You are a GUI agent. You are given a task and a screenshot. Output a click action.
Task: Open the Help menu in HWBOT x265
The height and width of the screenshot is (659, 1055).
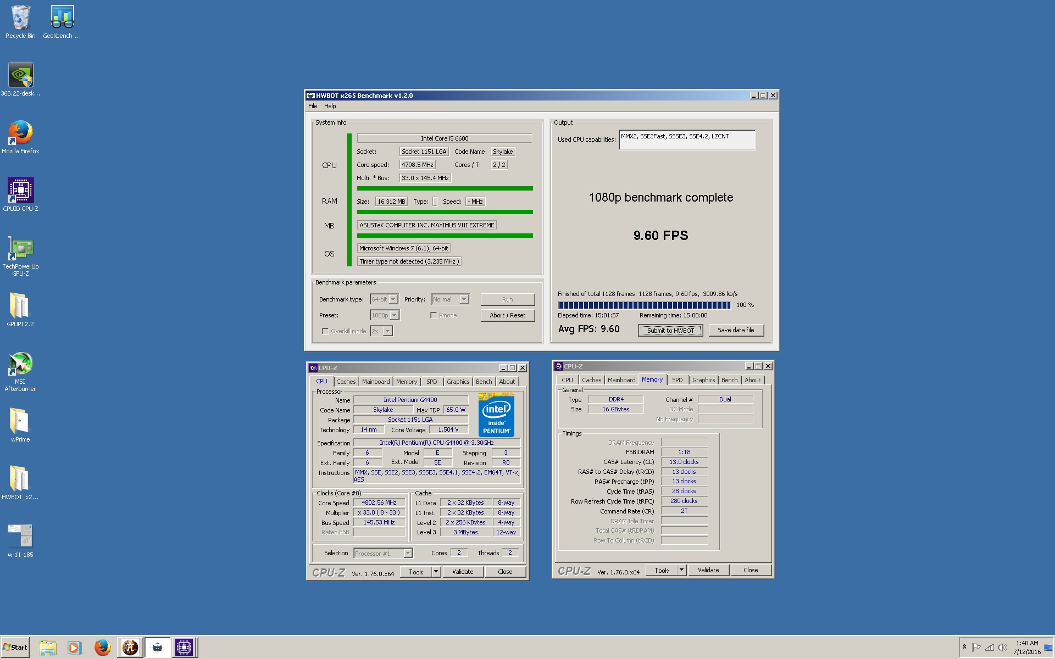click(330, 106)
